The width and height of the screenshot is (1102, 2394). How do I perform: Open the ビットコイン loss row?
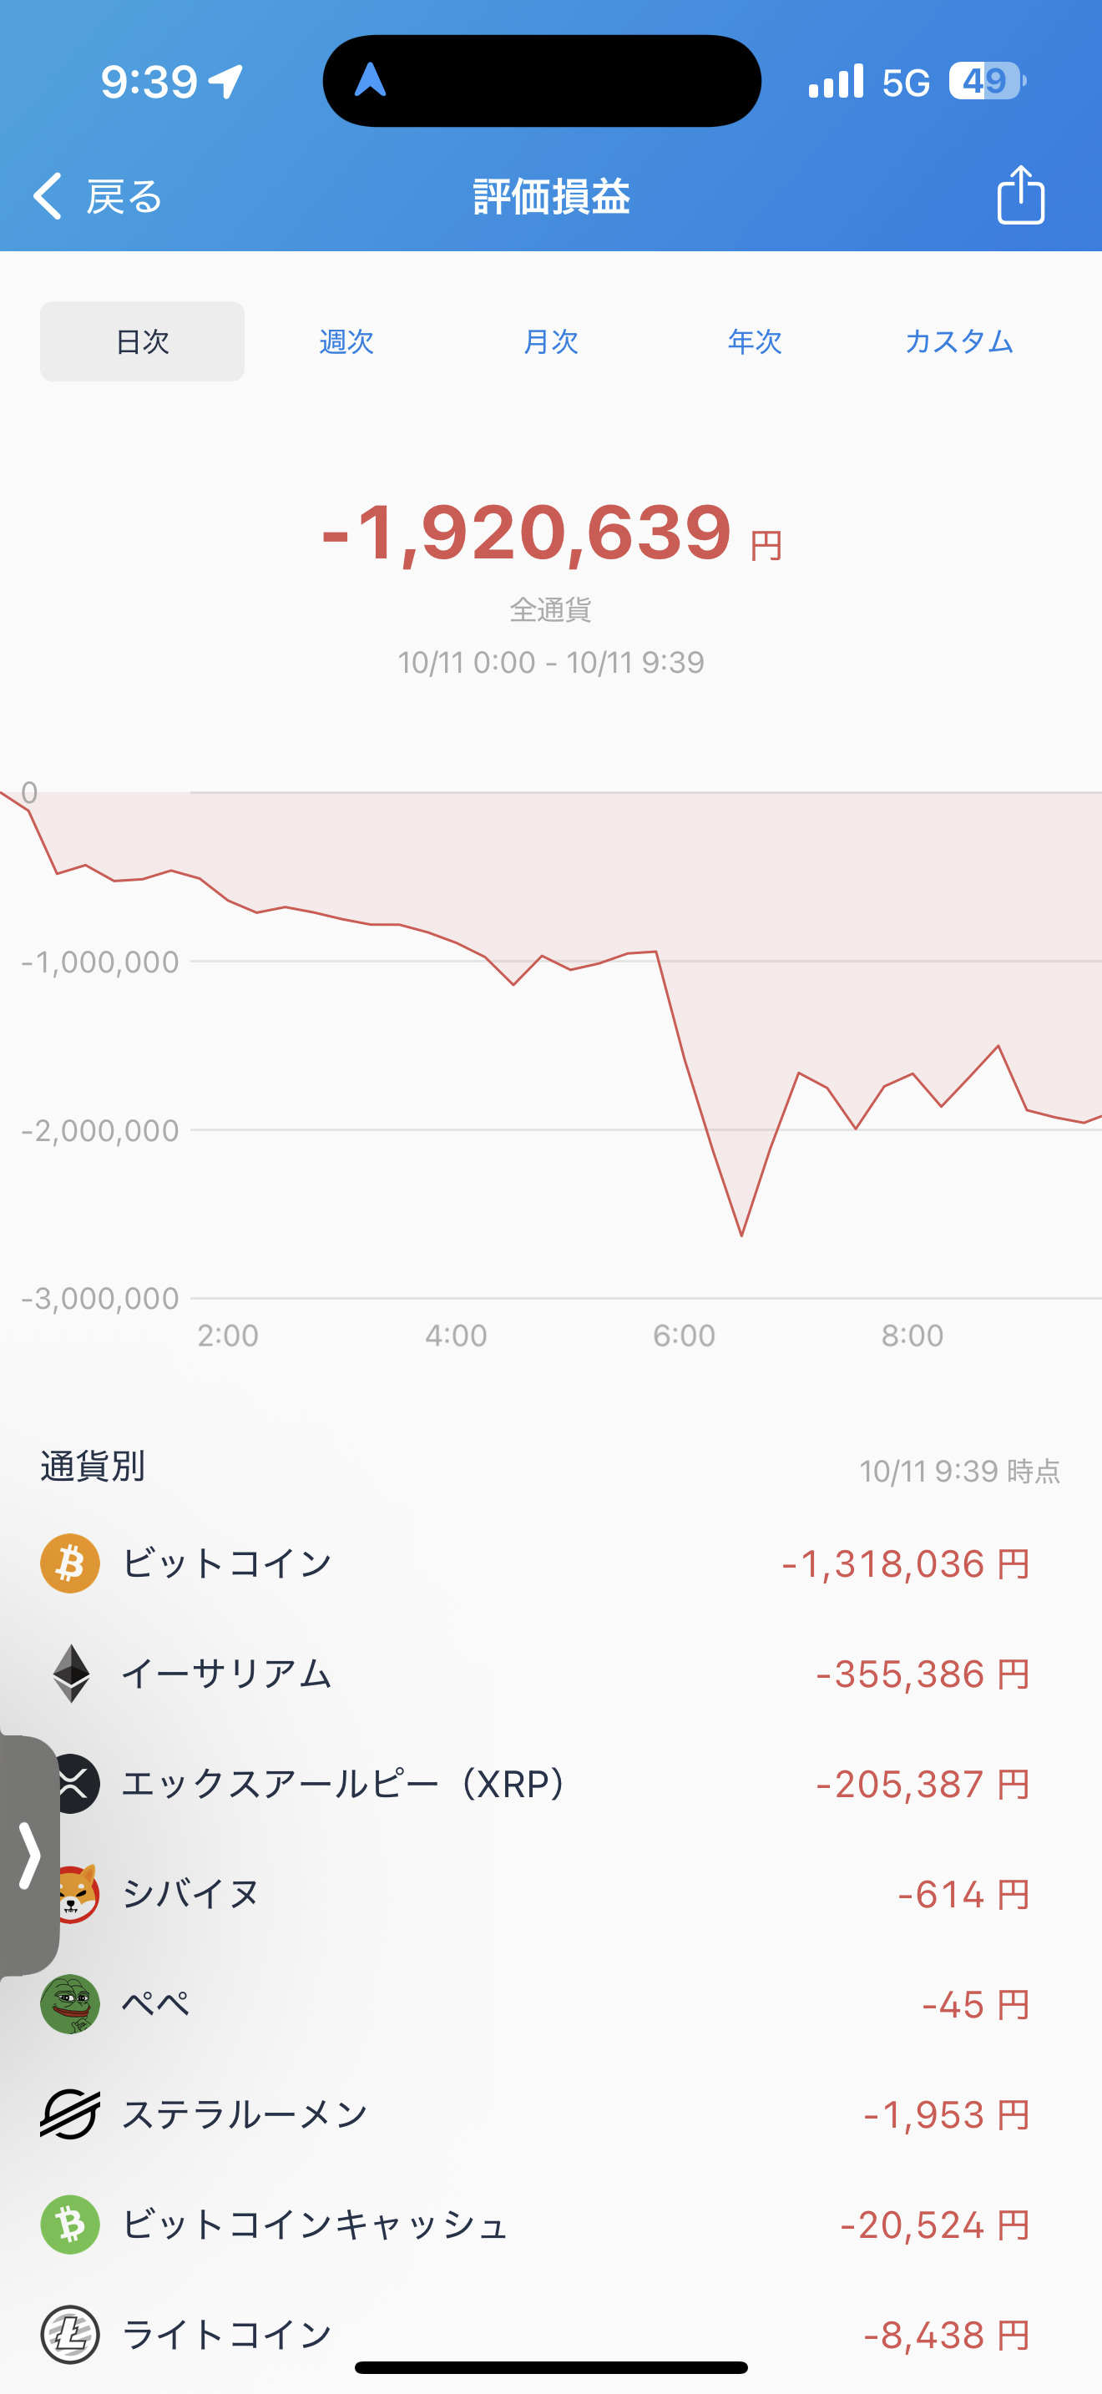coord(551,1563)
